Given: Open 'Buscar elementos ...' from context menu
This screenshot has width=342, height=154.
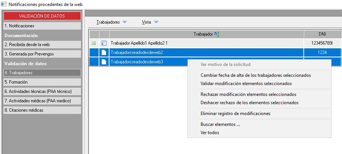Looking at the screenshot, I should click(220, 124).
